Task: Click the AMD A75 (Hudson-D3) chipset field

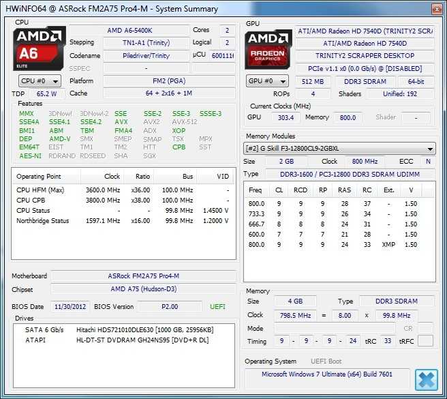Action: pyautogui.click(x=142, y=289)
